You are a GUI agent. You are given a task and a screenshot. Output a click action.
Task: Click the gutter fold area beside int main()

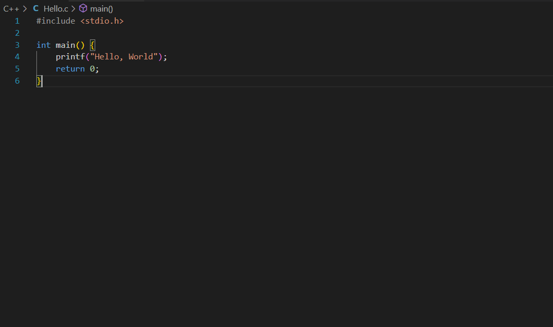(x=27, y=45)
